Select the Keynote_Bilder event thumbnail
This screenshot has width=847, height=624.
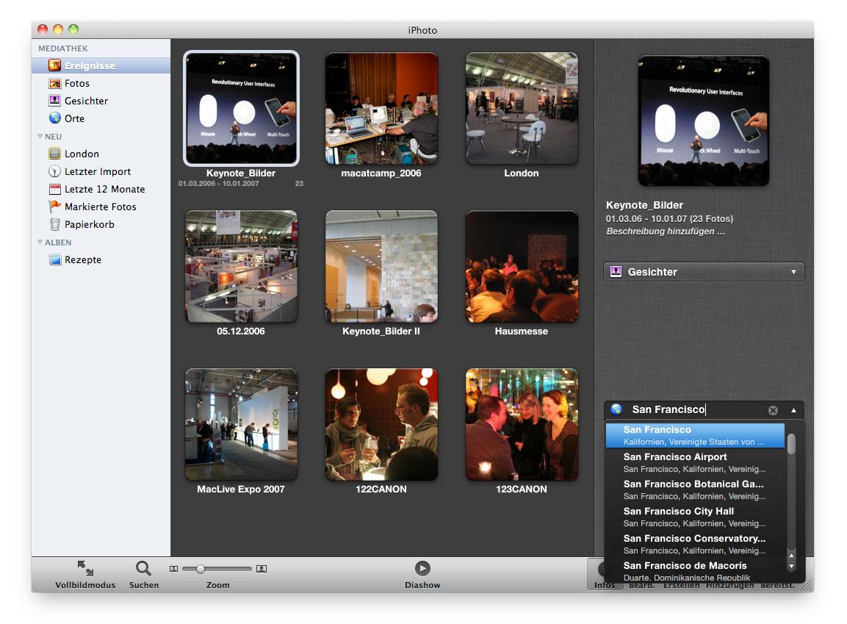point(241,108)
